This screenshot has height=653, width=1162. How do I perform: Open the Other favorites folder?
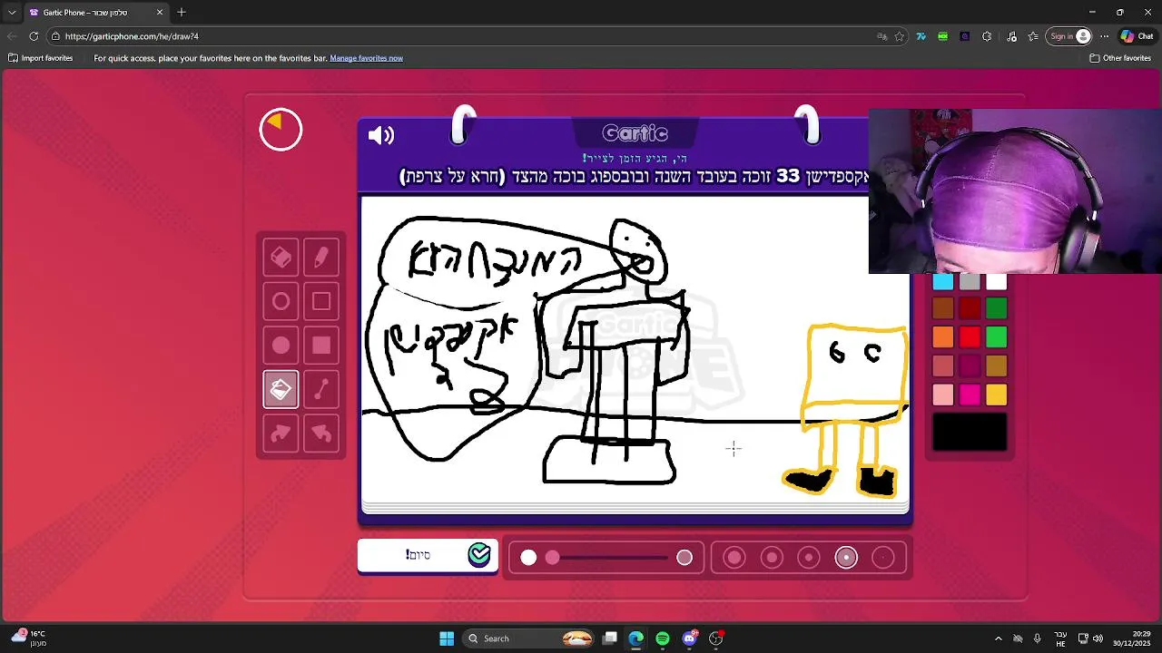(x=1120, y=58)
